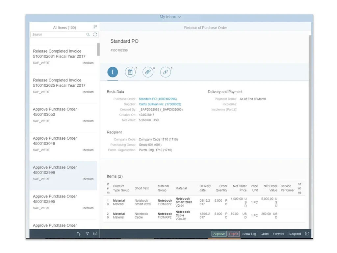
Task: Open the Information tab icon
Action: pyautogui.click(x=113, y=72)
